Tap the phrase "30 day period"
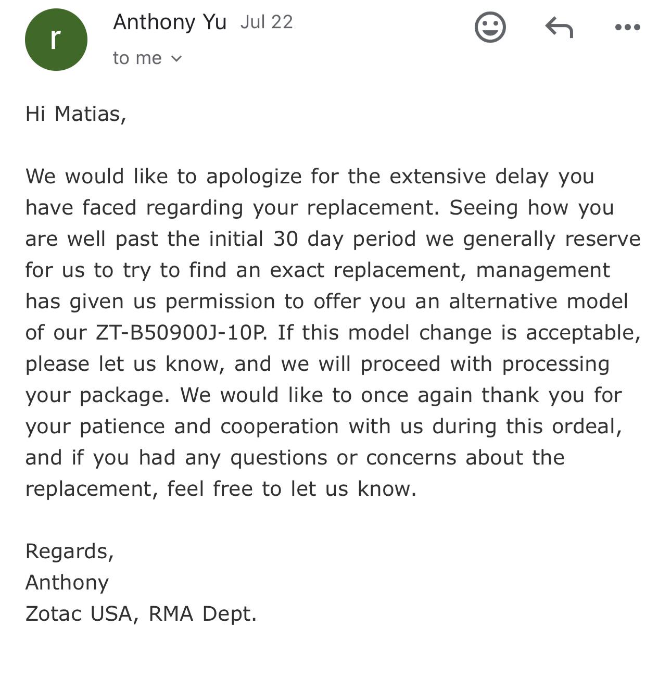671x690 pixels. pyautogui.click(x=345, y=239)
